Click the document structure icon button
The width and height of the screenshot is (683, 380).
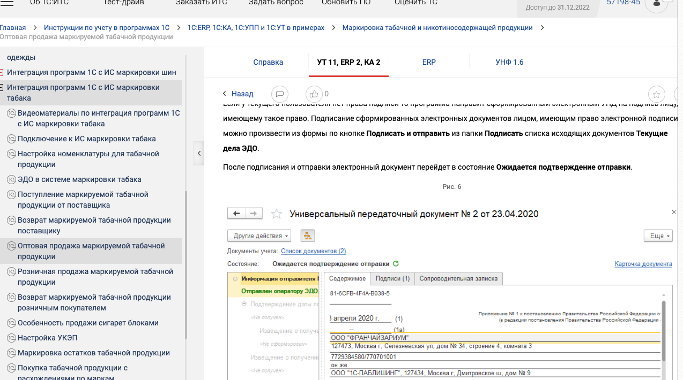[x=308, y=236]
